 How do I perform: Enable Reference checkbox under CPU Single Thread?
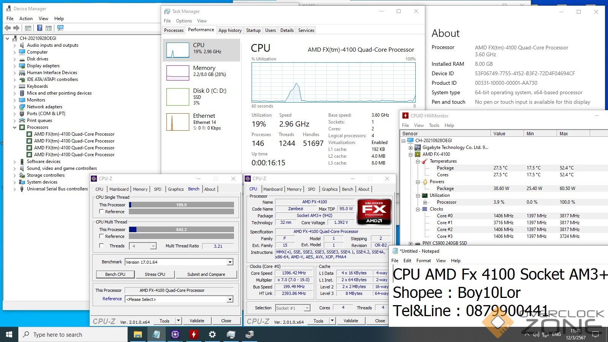pyautogui.click(x=101, y=211)
